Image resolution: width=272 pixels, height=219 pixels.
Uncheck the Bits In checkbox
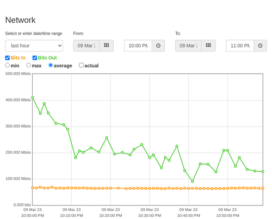(8, 58)
